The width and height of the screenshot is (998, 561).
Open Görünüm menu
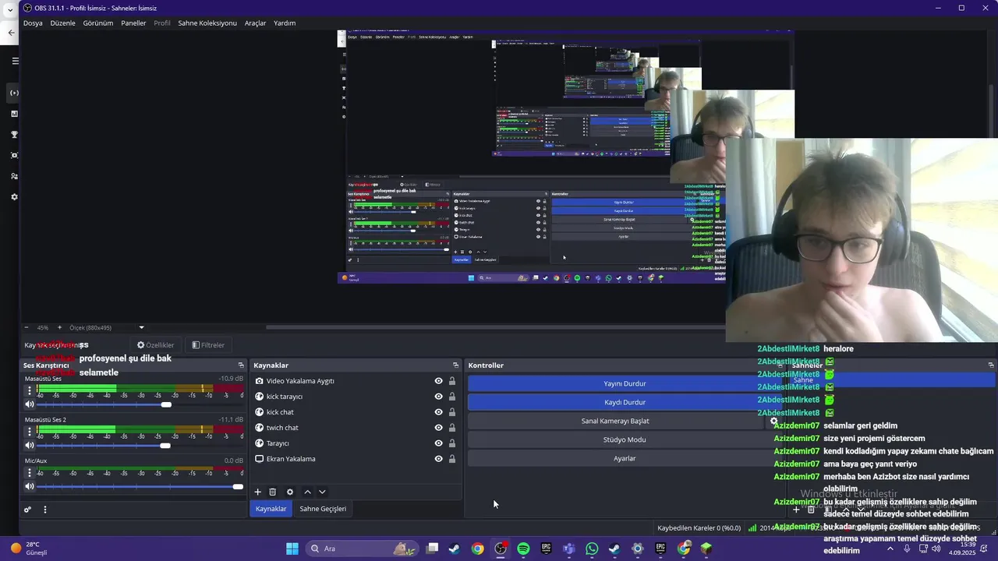[x=98, y=23]
